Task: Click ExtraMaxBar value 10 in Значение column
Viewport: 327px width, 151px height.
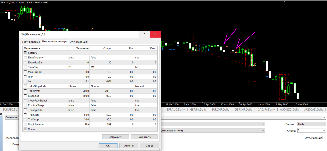Action: pyautogui.click(x=79, y=62)
